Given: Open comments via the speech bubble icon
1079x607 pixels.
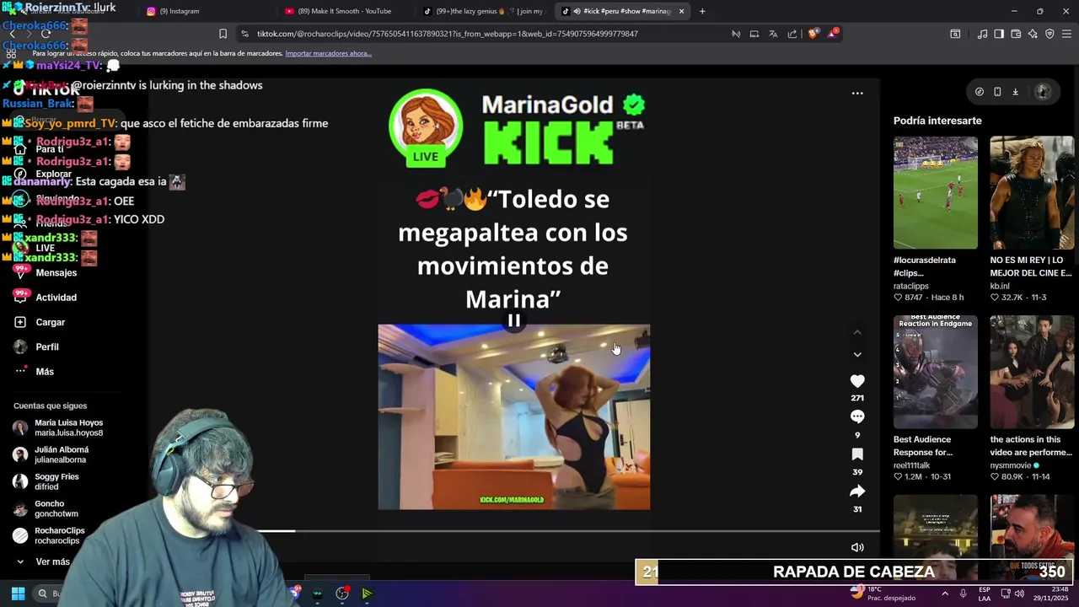Looking at the screenshot, I should [x=857, y=416].
